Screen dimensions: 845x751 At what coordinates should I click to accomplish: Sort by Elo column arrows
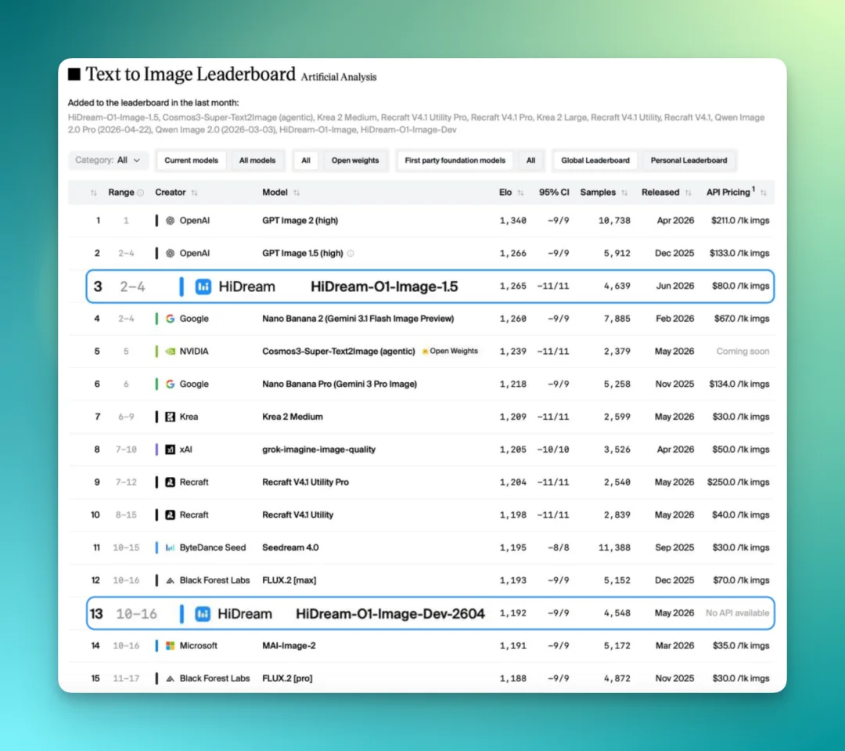(520, 193)
